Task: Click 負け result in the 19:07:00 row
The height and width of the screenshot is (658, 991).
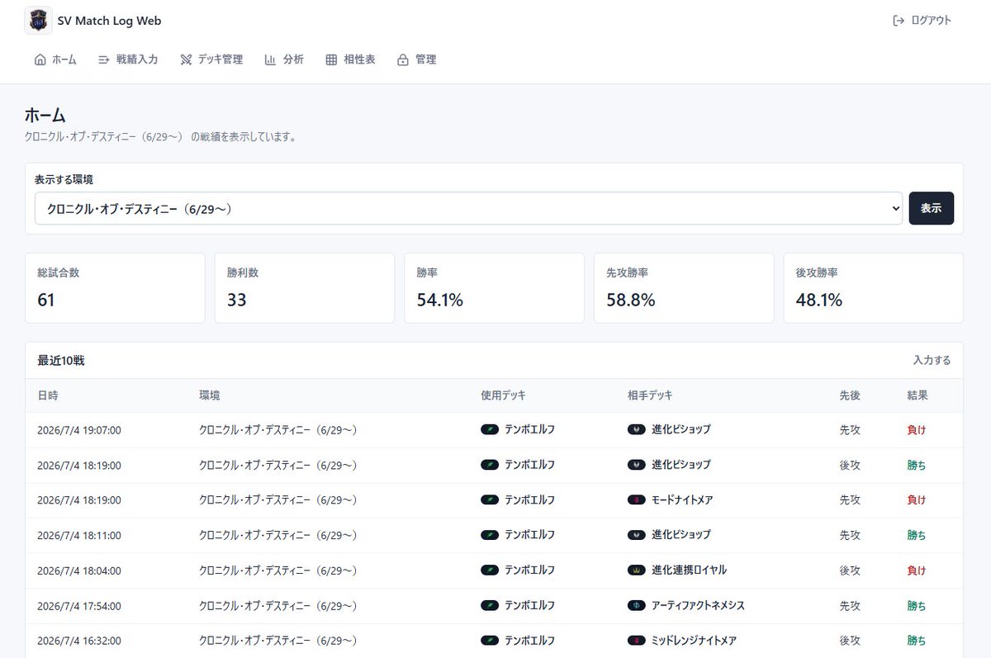Action: [917, 430]
